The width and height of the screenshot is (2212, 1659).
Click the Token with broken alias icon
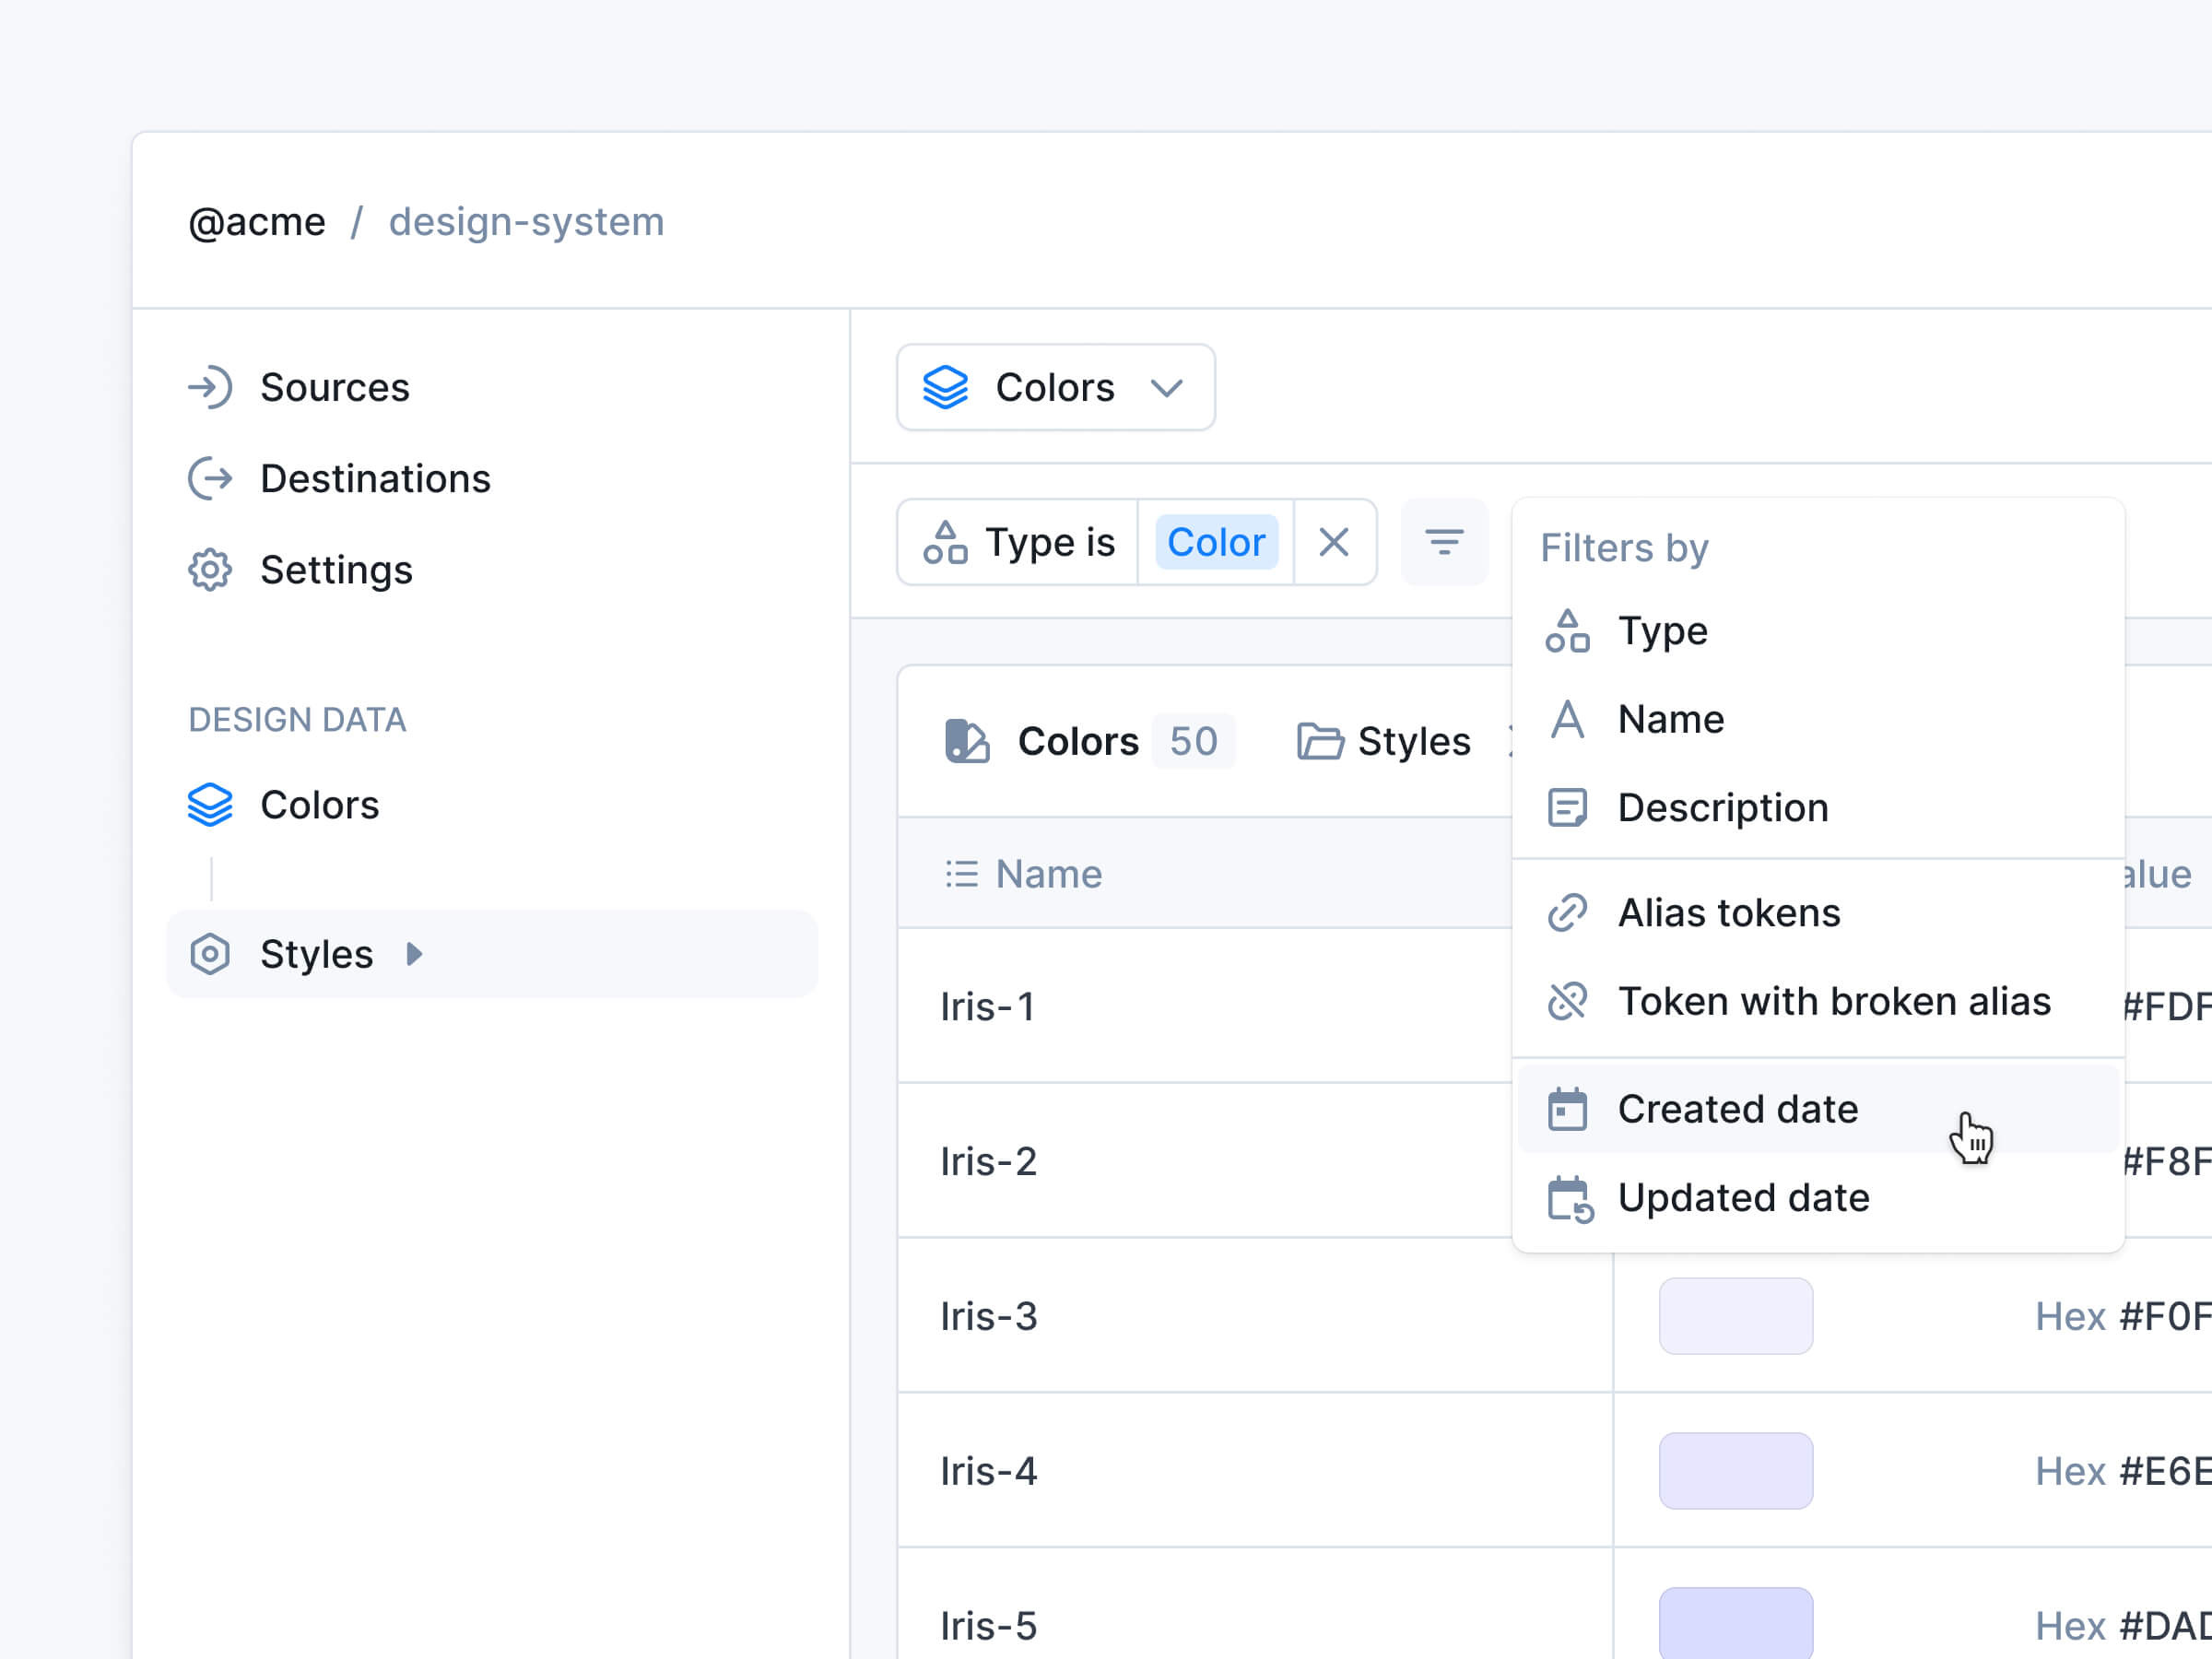point(1567,1001)
